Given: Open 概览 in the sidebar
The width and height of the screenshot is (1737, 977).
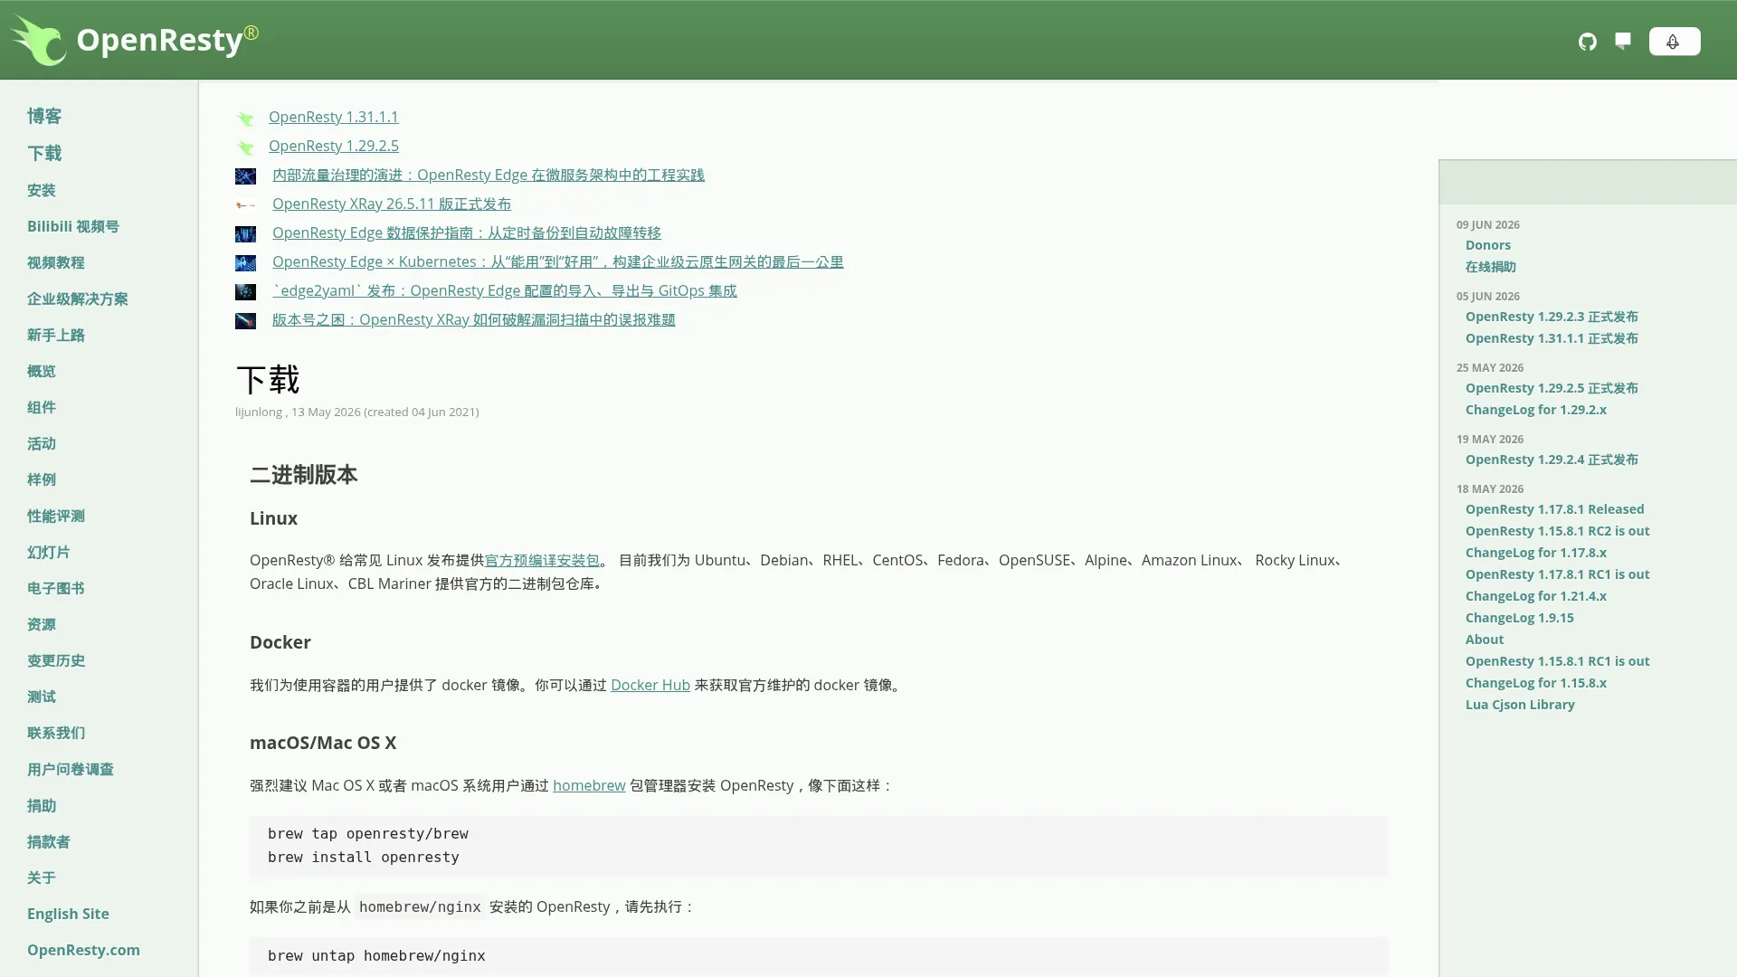Looking at the screenshot, I should [x=42, y=371].
